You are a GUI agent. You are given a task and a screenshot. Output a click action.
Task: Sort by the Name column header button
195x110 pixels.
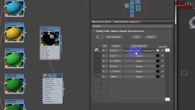(x=116, y=46)
